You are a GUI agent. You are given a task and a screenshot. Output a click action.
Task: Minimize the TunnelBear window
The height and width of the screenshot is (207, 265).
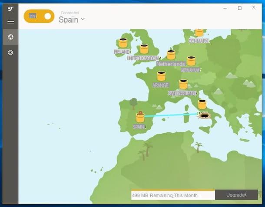pos(225,8)
